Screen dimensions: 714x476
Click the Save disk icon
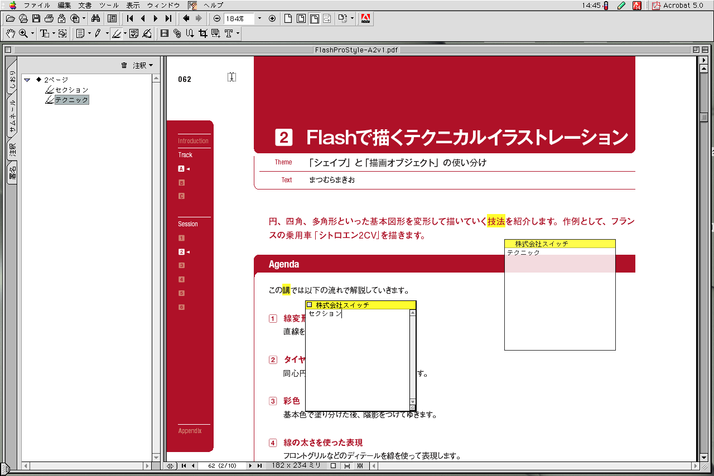(36, 18)
